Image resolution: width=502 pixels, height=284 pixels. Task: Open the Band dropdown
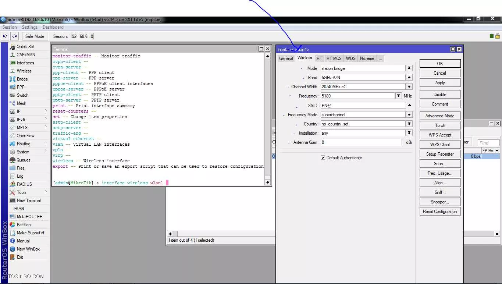[409, 78]
